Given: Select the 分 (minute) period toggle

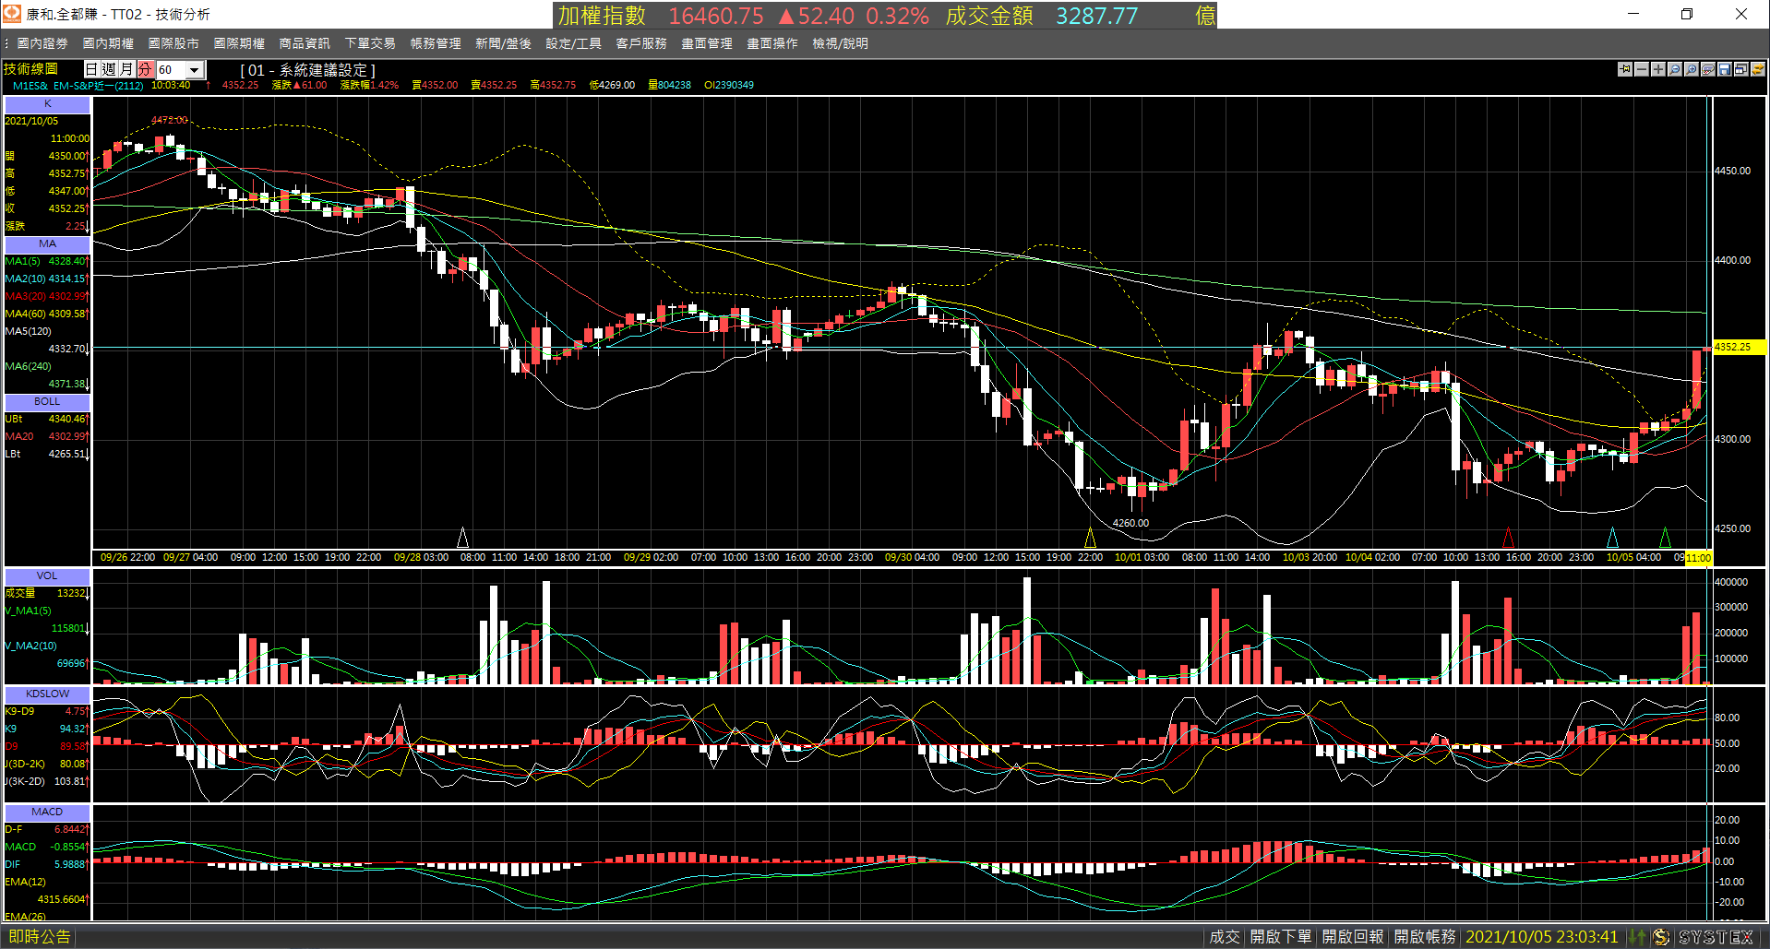Looking at the screenshot, I should tap(145, 69).
